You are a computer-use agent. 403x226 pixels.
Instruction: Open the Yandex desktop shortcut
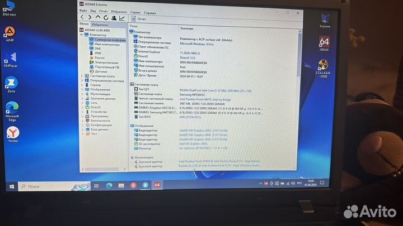(x=13, y=134)
